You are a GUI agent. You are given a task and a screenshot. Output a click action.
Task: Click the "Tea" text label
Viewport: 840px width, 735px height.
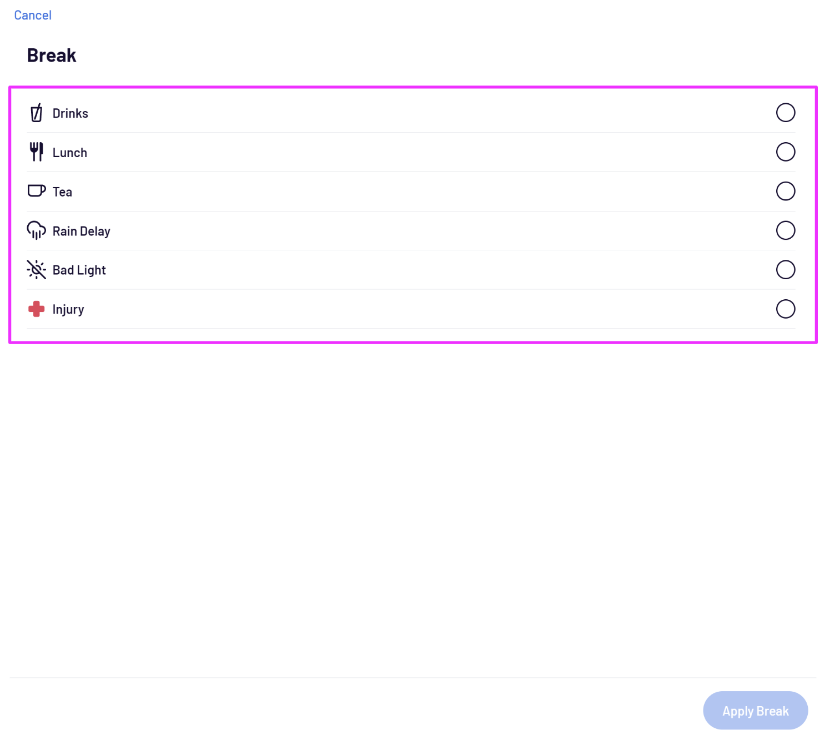pyautogui.click(x=62, y=192)
